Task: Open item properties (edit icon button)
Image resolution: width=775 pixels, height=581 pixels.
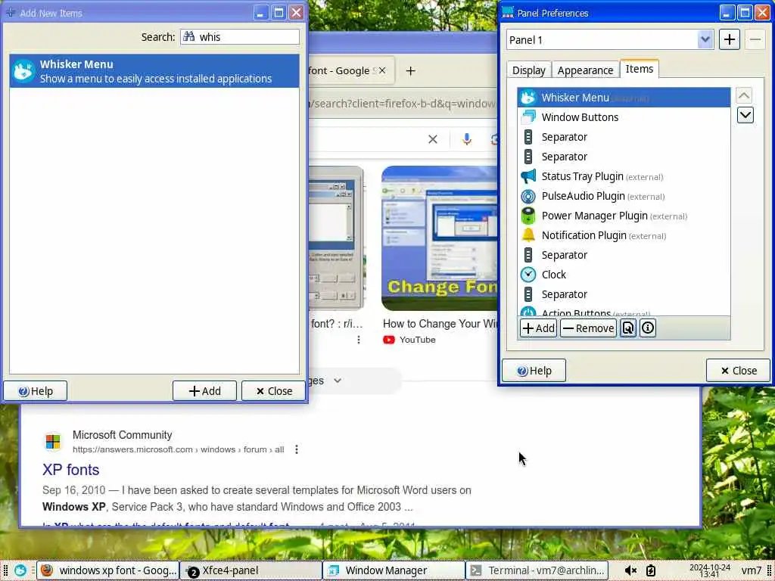Action: [x=627, y=328]
